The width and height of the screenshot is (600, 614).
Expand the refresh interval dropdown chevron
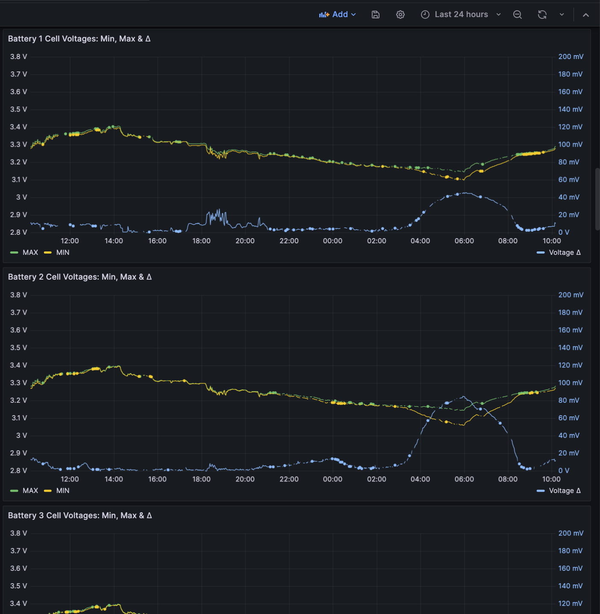[562, 15]
